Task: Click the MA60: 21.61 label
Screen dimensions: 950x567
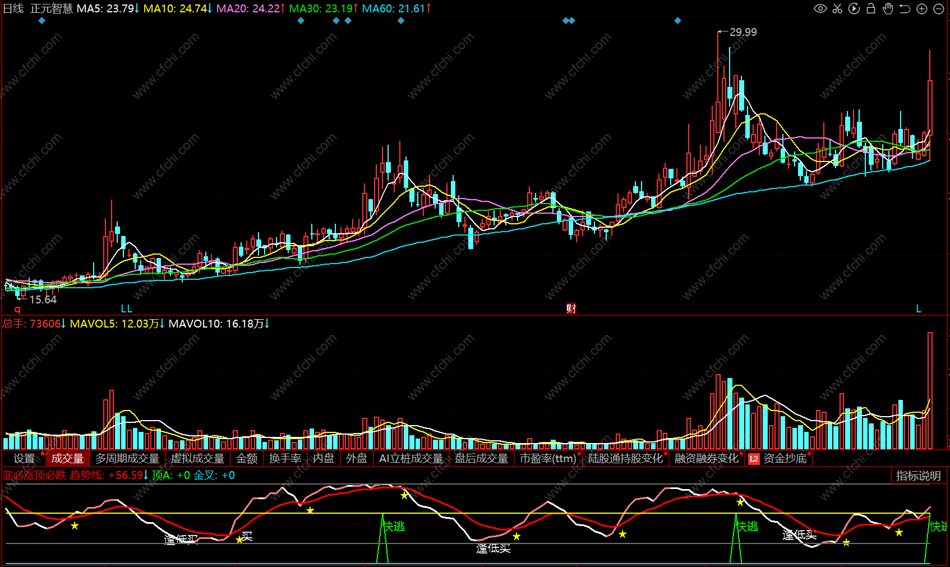Action: (x=397, y=8)
